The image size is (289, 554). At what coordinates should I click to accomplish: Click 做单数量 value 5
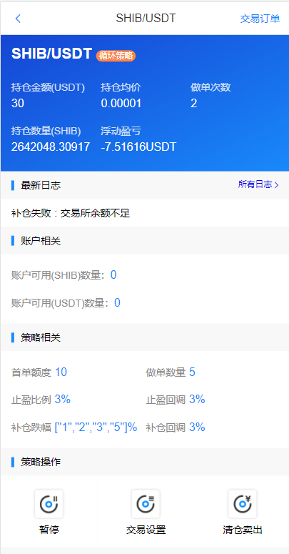click(x=192, y=372)
